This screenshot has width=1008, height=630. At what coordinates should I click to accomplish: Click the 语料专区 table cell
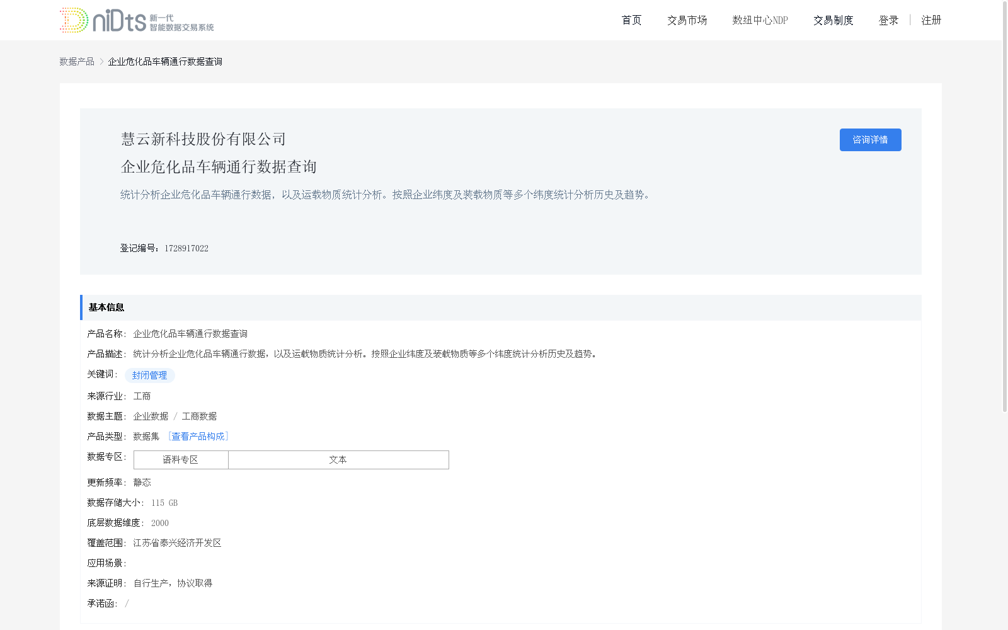coord(181,460)
